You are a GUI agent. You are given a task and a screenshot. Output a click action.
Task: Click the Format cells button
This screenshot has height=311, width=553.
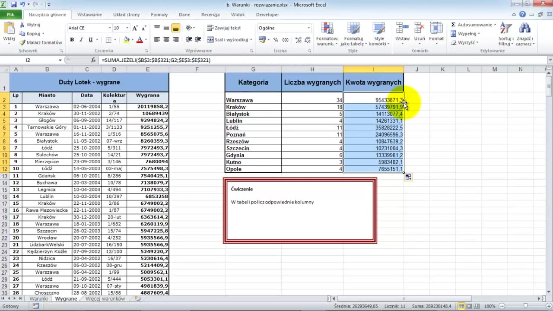pyautogui.click(x=436, y=34)
